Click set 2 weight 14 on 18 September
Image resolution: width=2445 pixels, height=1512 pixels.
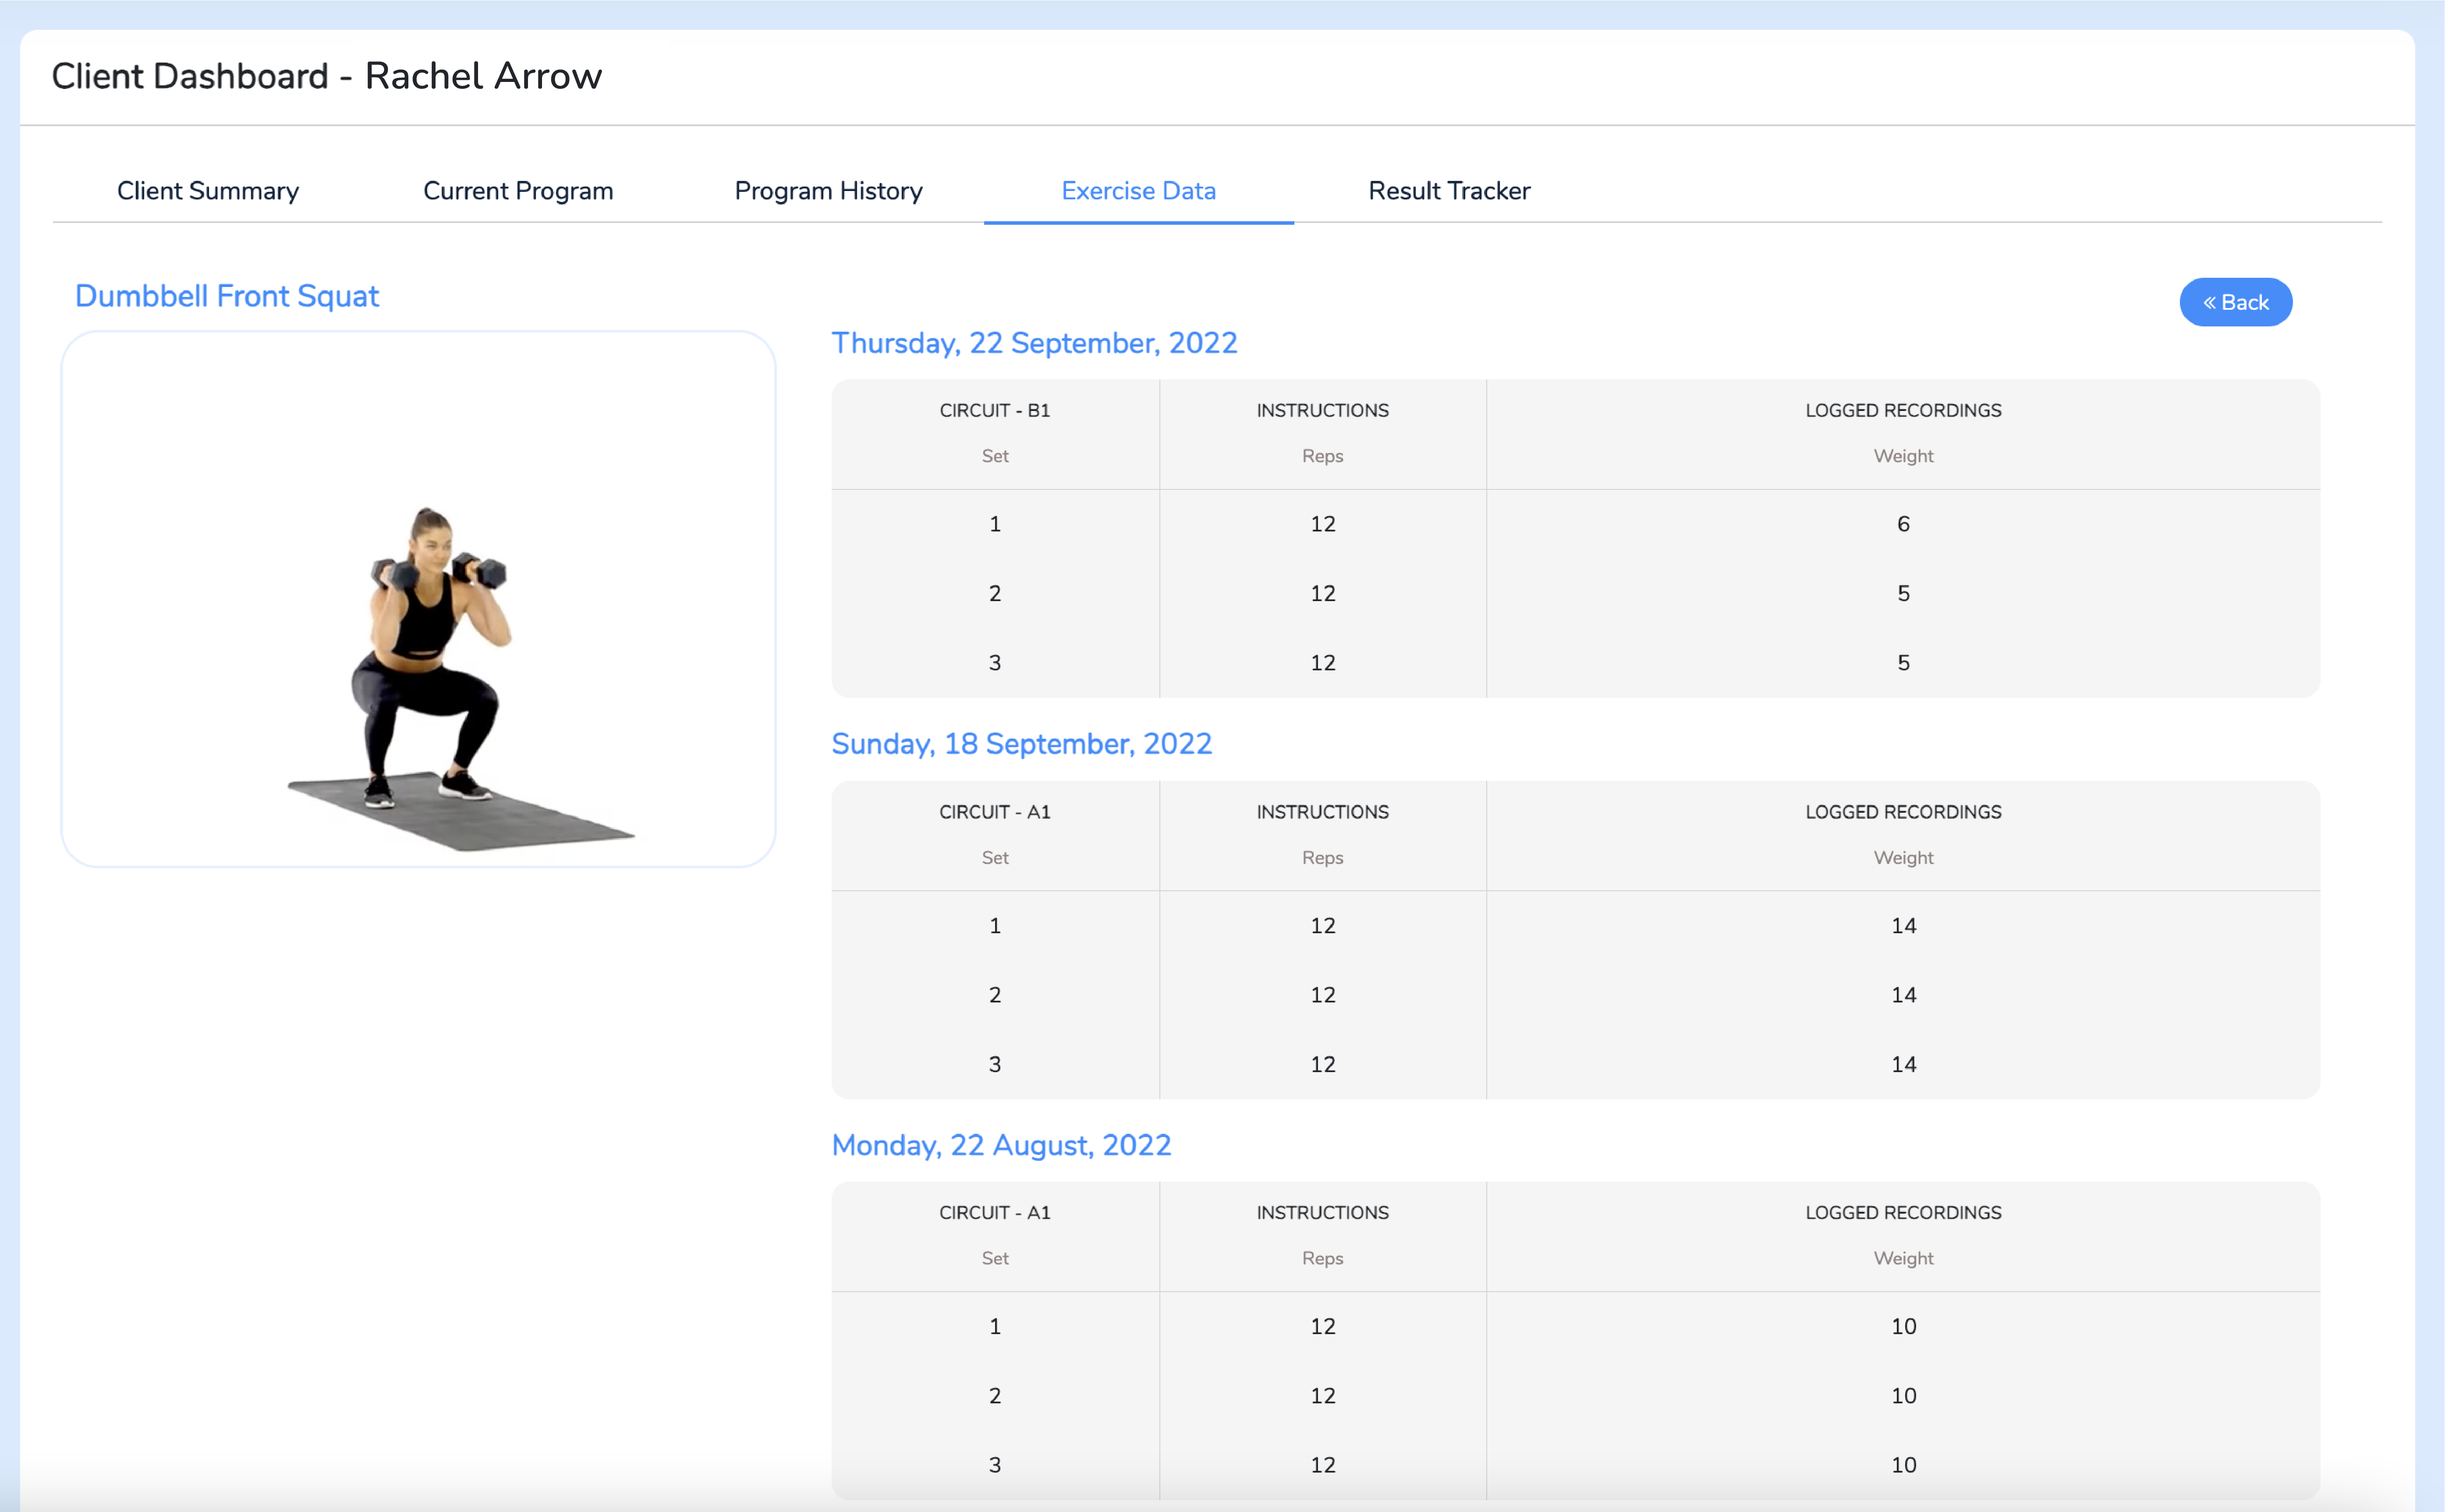1903,995
